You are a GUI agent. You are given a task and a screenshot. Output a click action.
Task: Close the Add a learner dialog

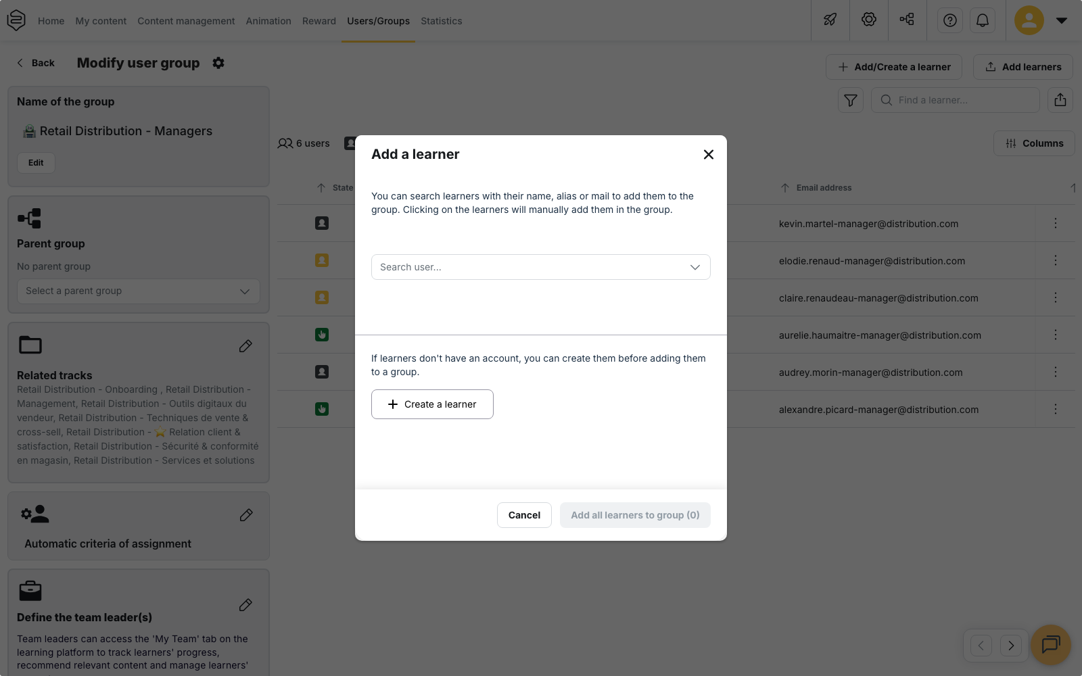point(709,155)
